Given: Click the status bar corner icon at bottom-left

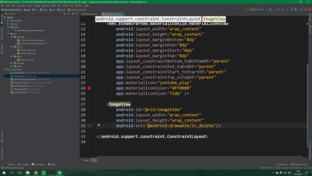Looking at the screenshot, I should [x=2, y=168].
